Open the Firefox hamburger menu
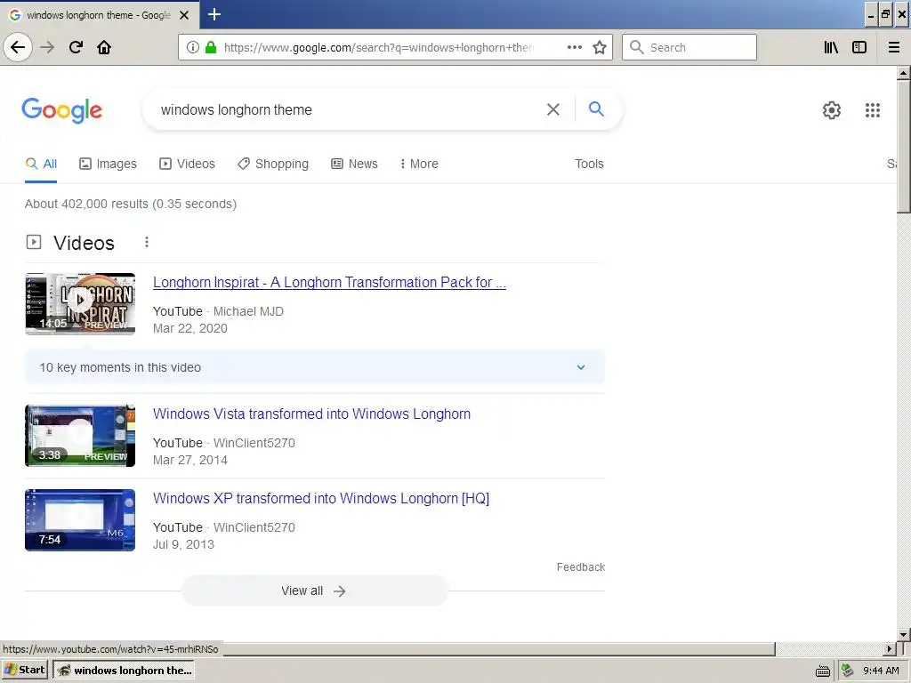911x683 pixels. tap(894, 47)
